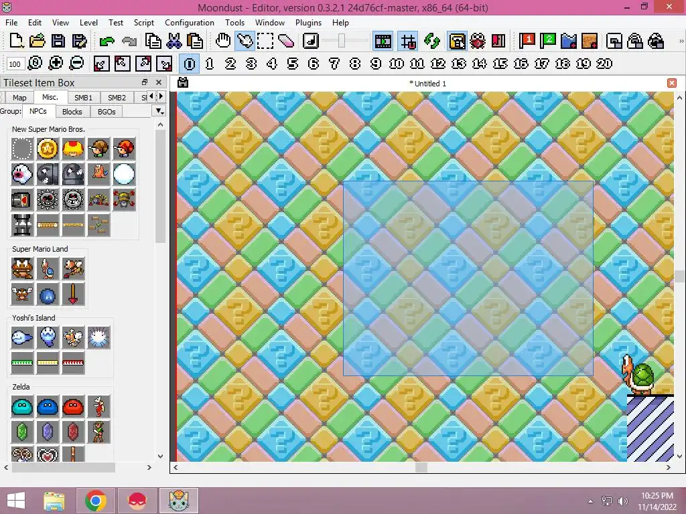Create a new level with New file icon
The height and width of the screenshot is (514, 686).
(16, 41)
